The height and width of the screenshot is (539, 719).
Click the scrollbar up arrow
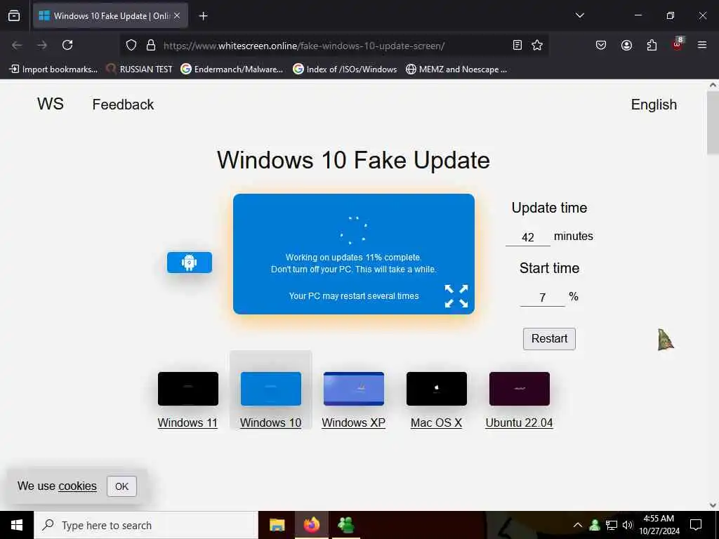(x=713, y=85)
